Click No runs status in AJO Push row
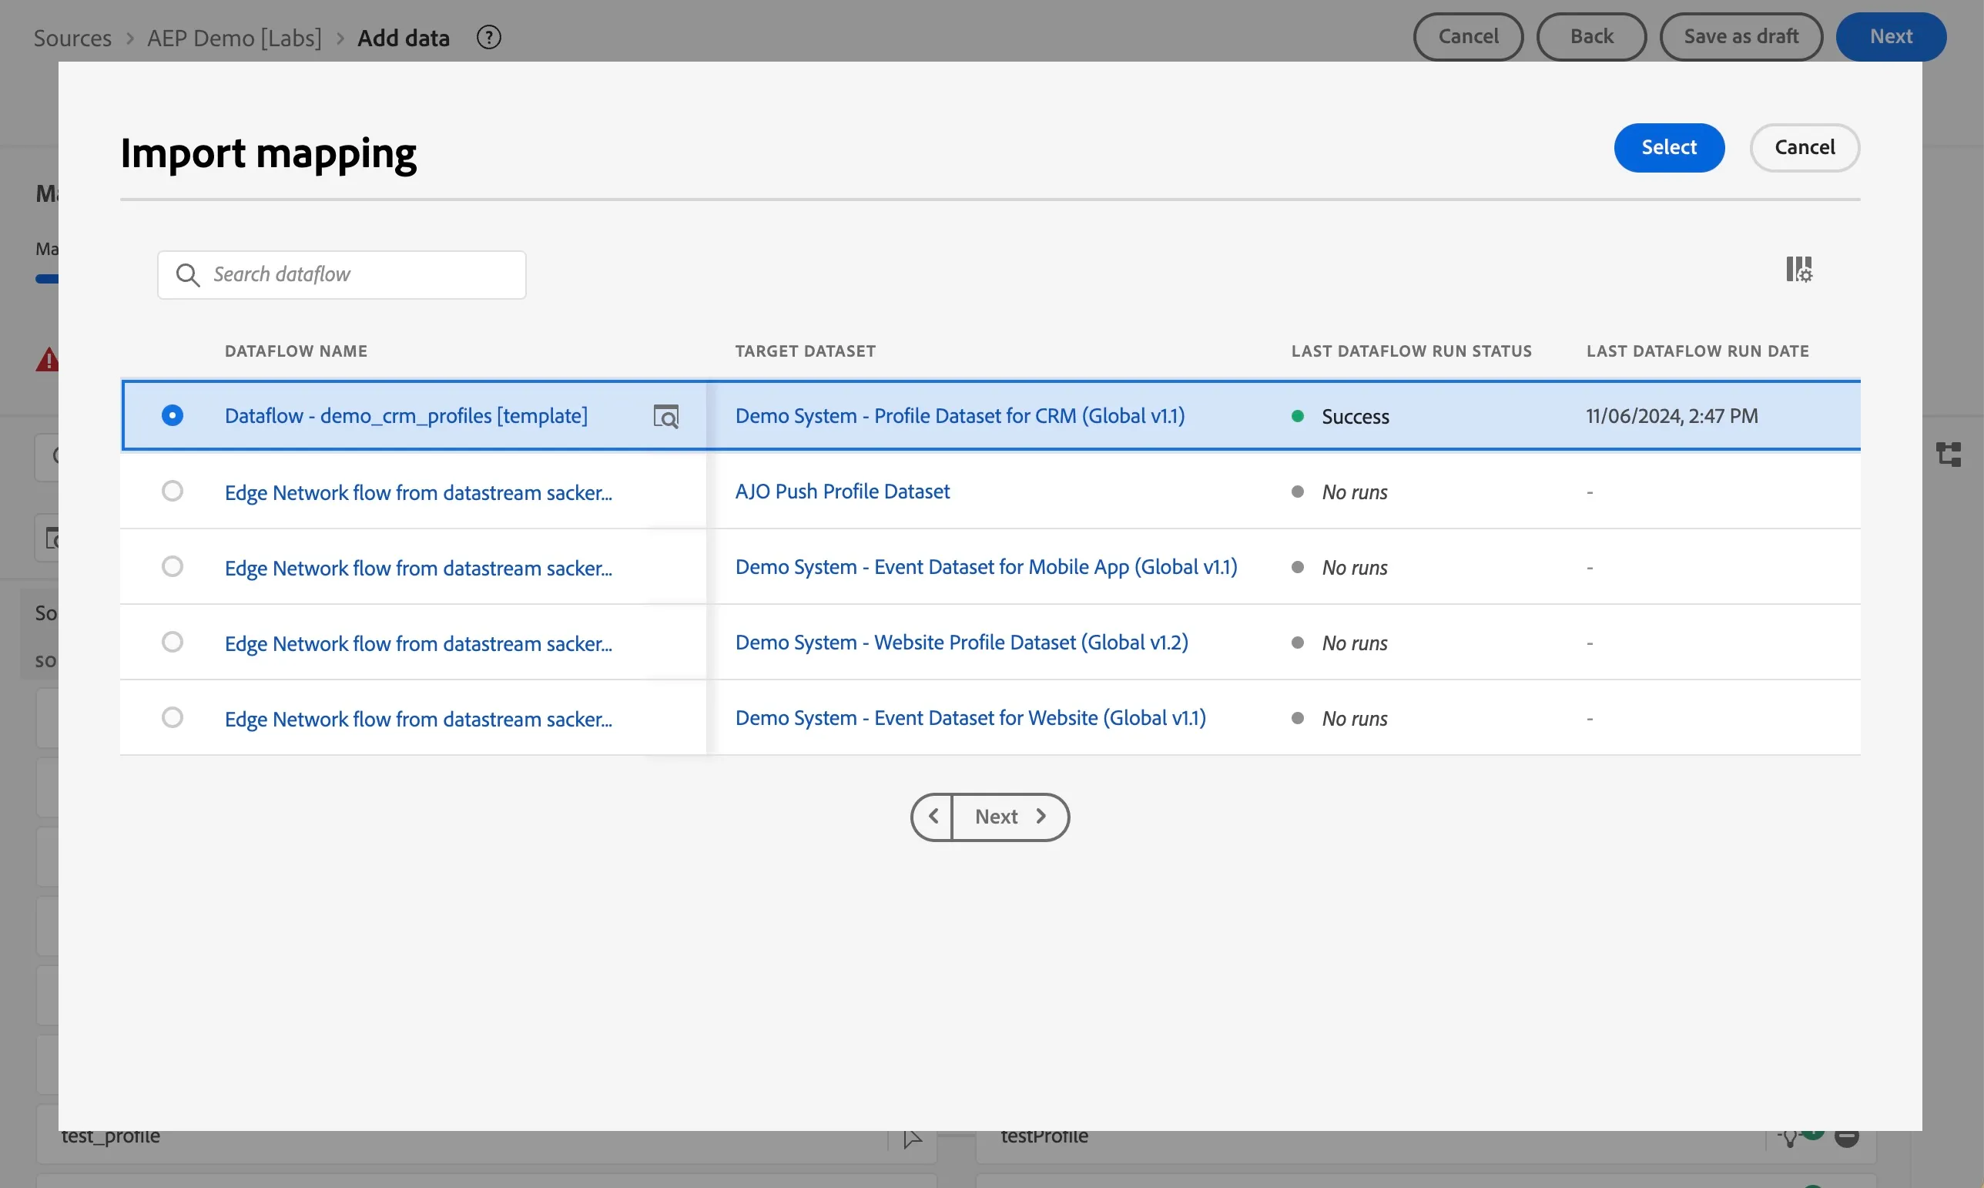This screenshot has height=1188, width=1984. [x=1340, y=492]
